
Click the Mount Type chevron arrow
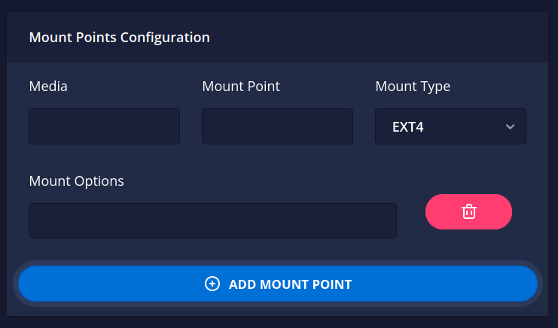510,127
